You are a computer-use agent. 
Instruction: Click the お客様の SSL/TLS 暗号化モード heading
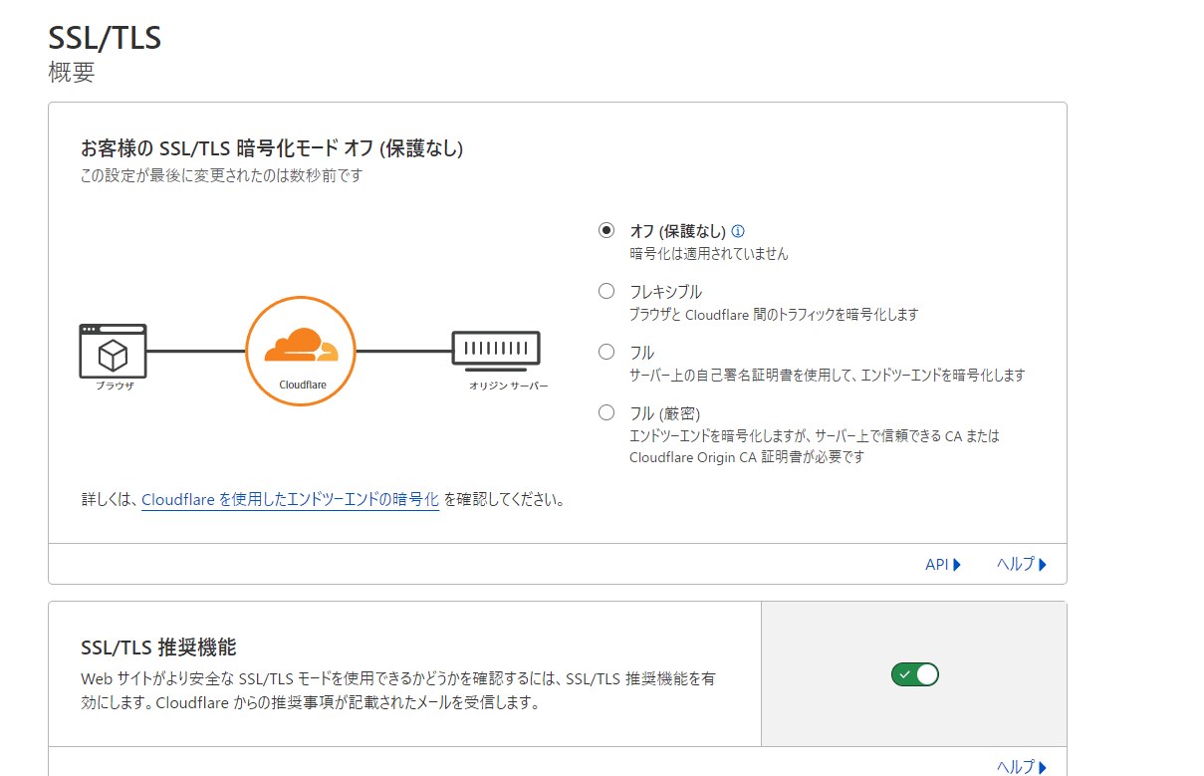[x=272, y=148]
